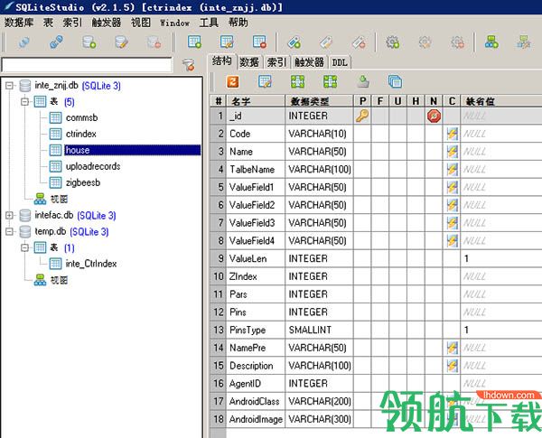The height and width of the screenshot is (438, 542).
Task: Select the ctrindex table in the tree
Action: pyautogui.click(x=81, y=134)
